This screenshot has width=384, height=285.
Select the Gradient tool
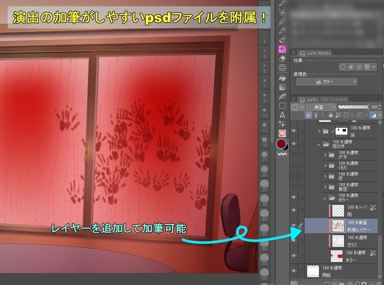pos(282,87)
